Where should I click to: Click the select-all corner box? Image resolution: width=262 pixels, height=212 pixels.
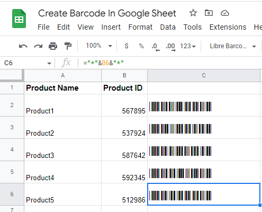point(12,75)
